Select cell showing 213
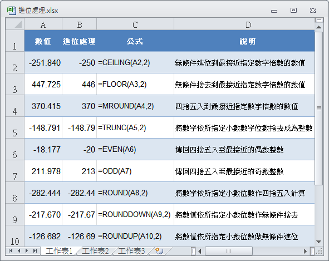Screen dimensions: 329x261 coord(79,171)
